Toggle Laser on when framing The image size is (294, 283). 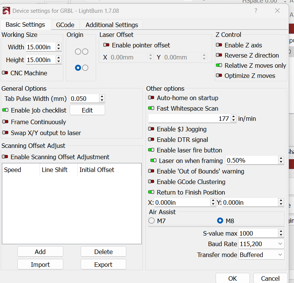(153, 161)
